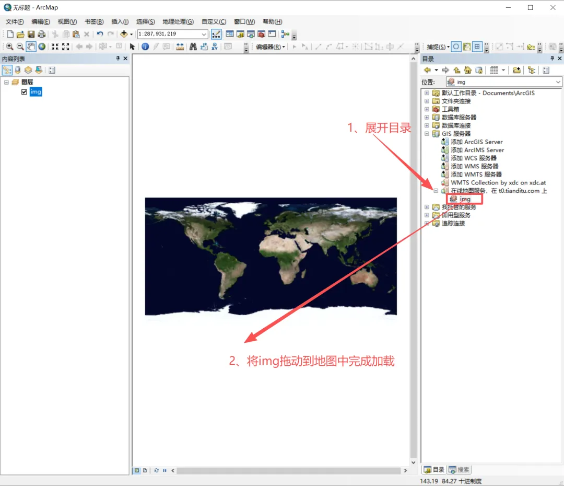Open the Editor dropdown menu

tap(271, 47)
